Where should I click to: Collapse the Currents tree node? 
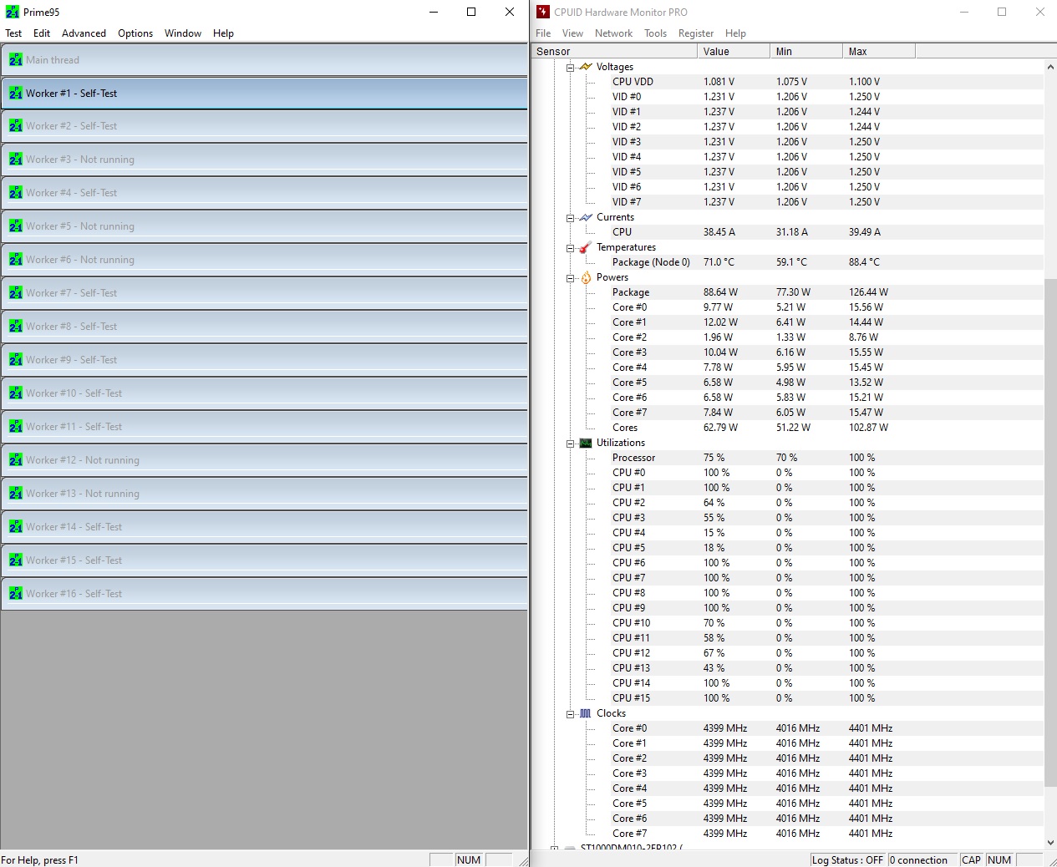coord(570,218)
